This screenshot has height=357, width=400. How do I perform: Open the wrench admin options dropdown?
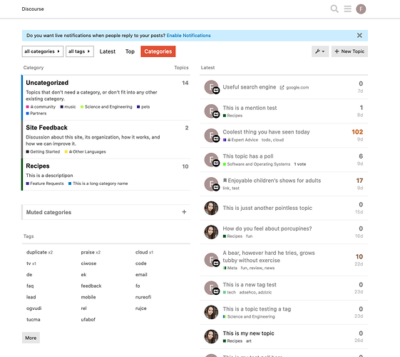pos(320,51)
